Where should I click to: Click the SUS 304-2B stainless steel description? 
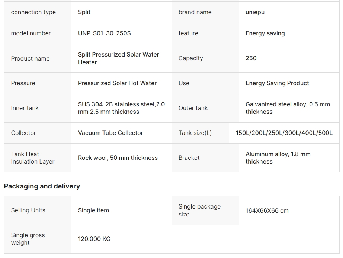tap(121, 108)
